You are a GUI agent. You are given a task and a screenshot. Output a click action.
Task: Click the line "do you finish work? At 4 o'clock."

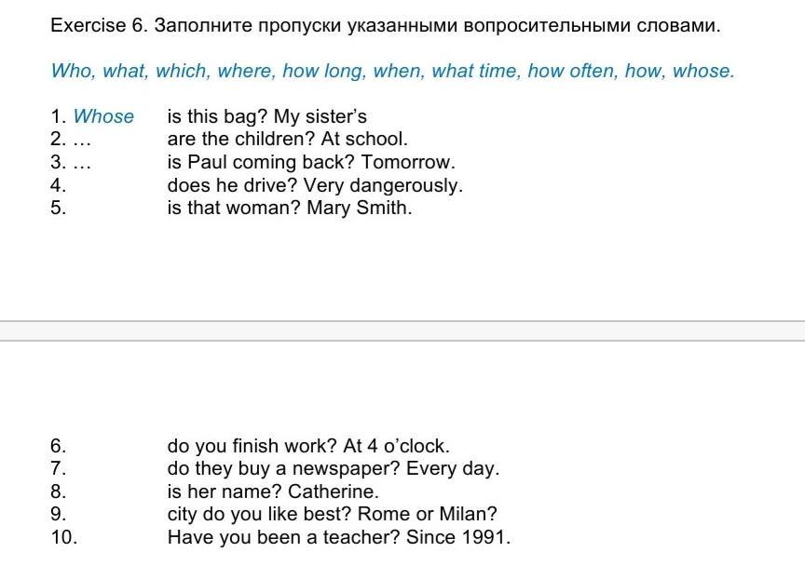point(308,446)
